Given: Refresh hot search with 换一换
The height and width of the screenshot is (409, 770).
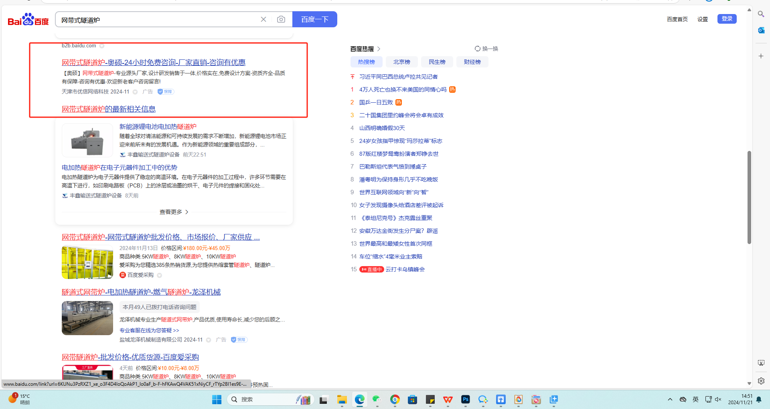Looking at the screenshot, I should pyautogui.click(x=486, y=49).
